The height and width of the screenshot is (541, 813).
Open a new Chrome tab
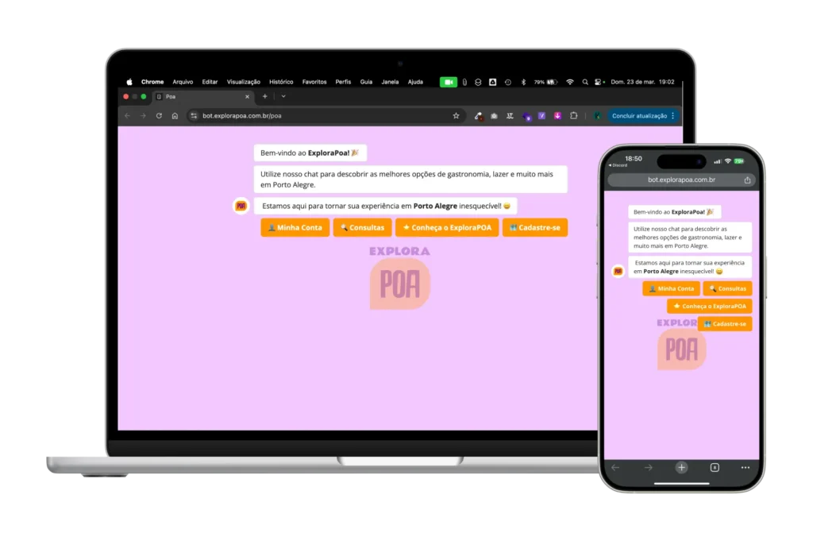pyautogui.click(x=265, y=96)
